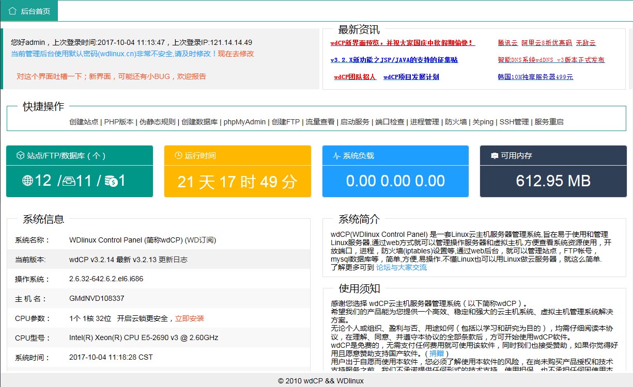Click the FTP icon showing 11 accounts

tap(69, 181)
